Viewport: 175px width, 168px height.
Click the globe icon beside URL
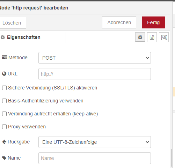pos(4,74)
